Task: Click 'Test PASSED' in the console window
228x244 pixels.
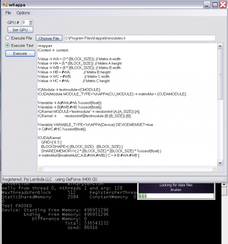Action: point(17,206)
